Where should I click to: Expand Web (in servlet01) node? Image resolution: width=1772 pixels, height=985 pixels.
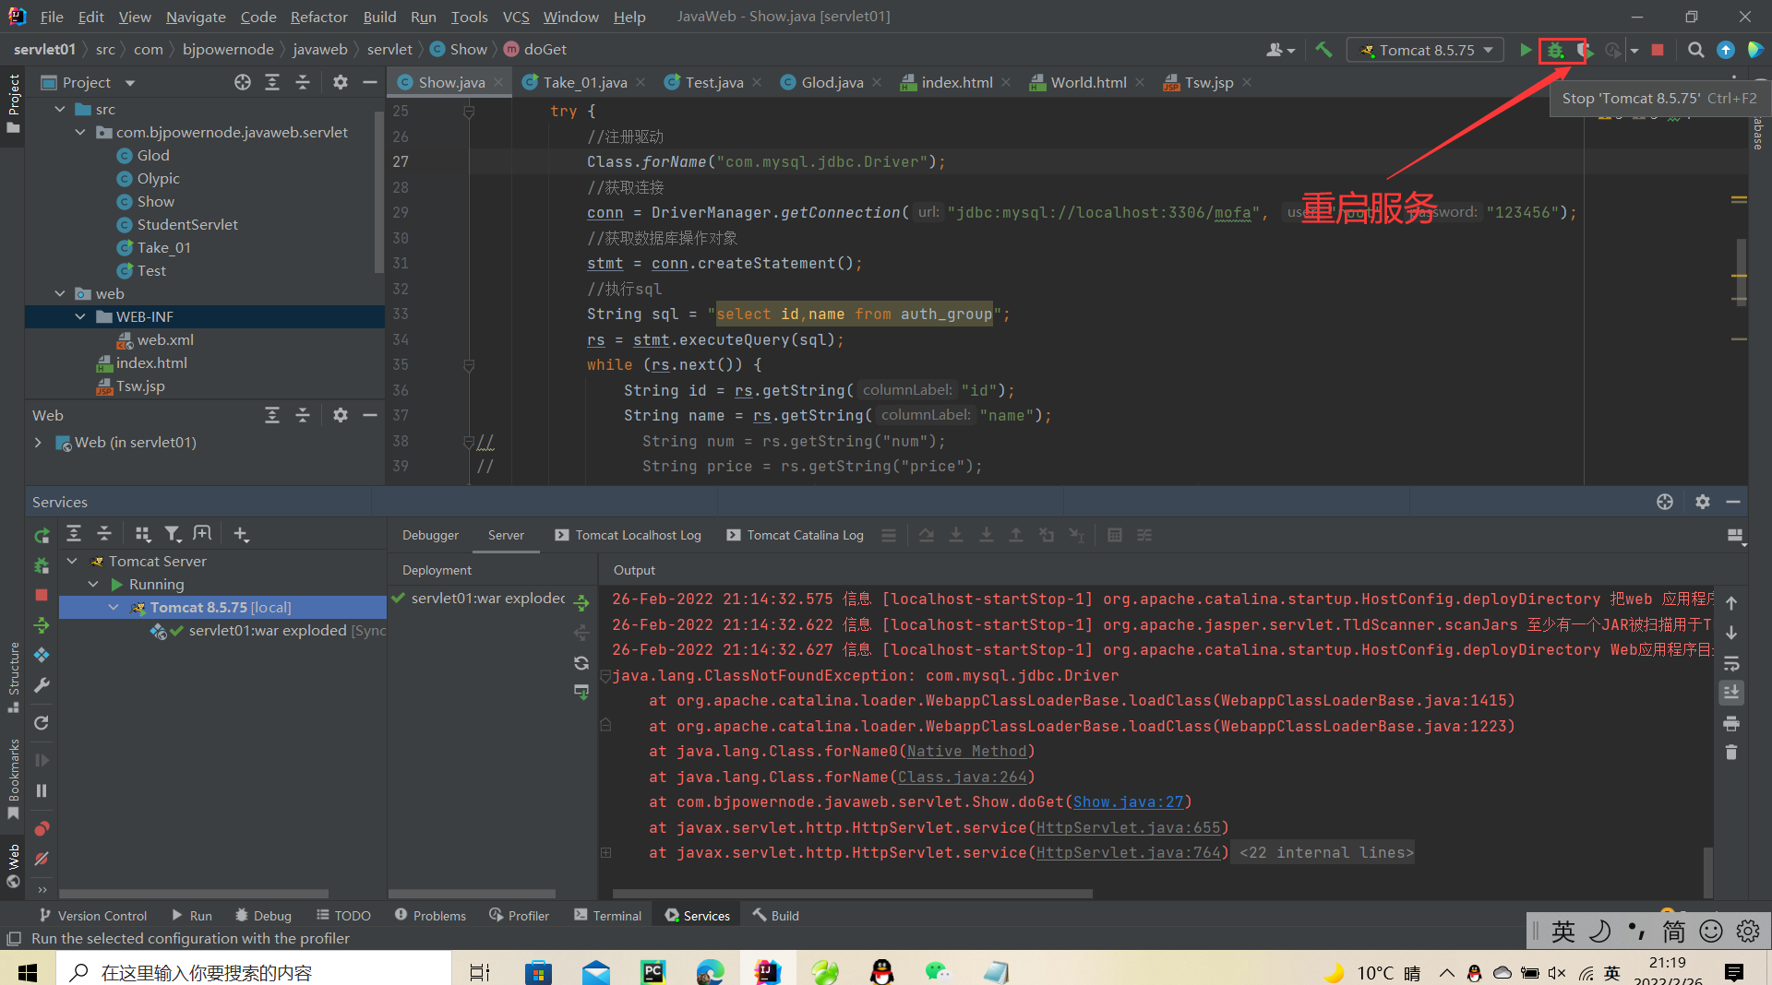click(38, 443)
